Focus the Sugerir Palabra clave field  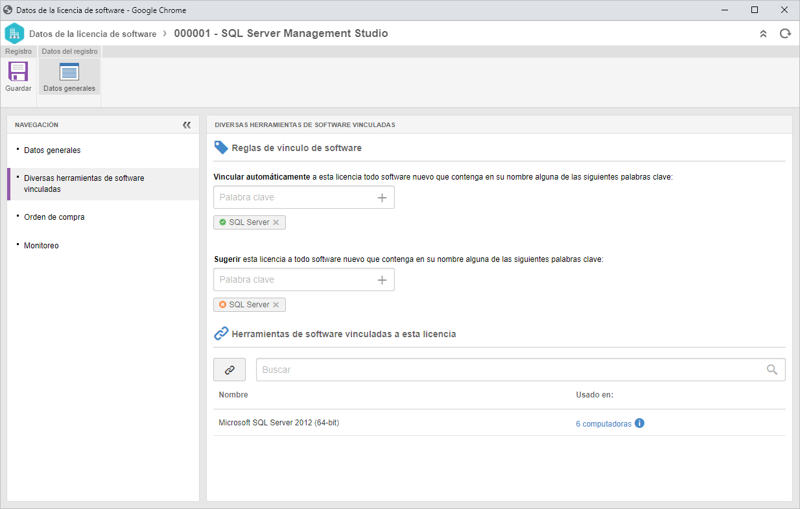(x=295, y=279)
